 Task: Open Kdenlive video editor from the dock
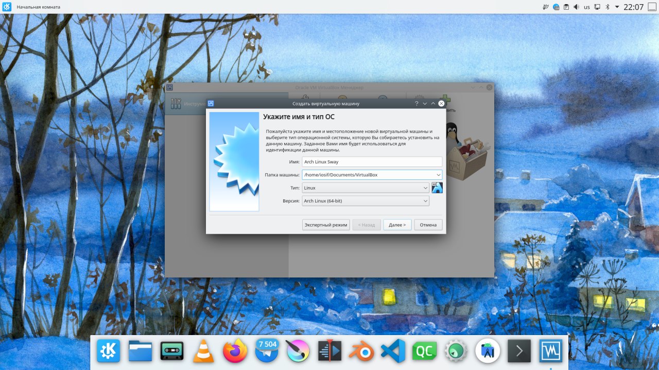(x=329, y=351)
